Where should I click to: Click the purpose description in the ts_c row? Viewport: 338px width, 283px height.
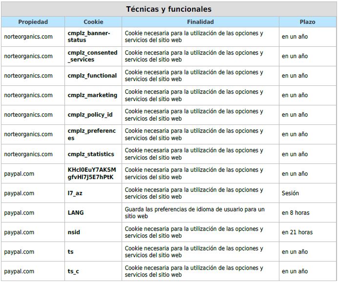[194, 271]
